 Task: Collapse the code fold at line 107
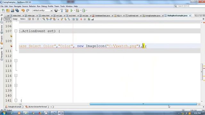pyautogui.click(x=16, y=31)
